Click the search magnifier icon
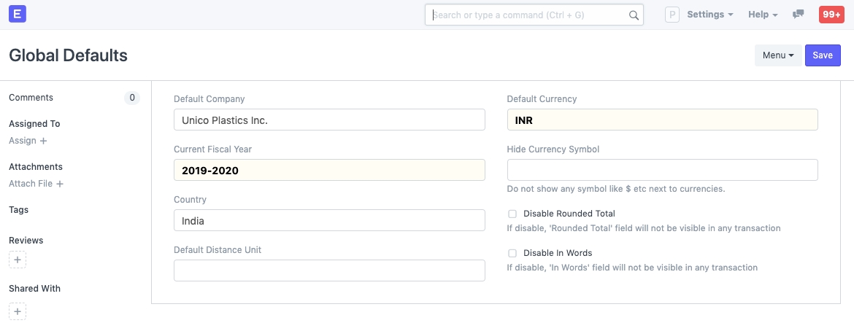 [634, 15]
